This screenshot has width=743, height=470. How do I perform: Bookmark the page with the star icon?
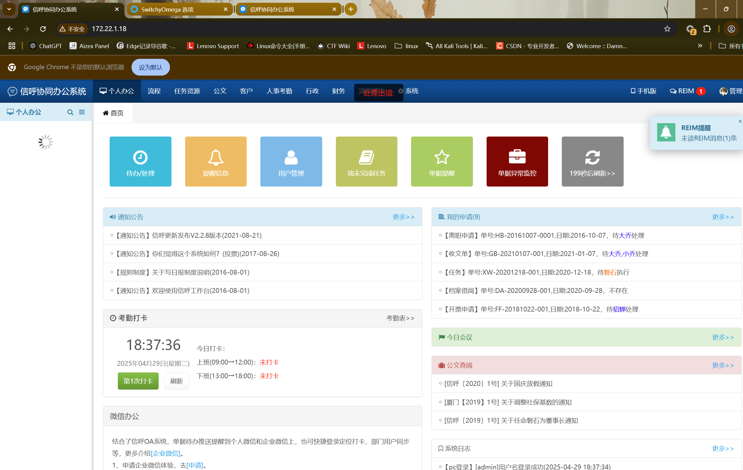click(x=667, y=29)
